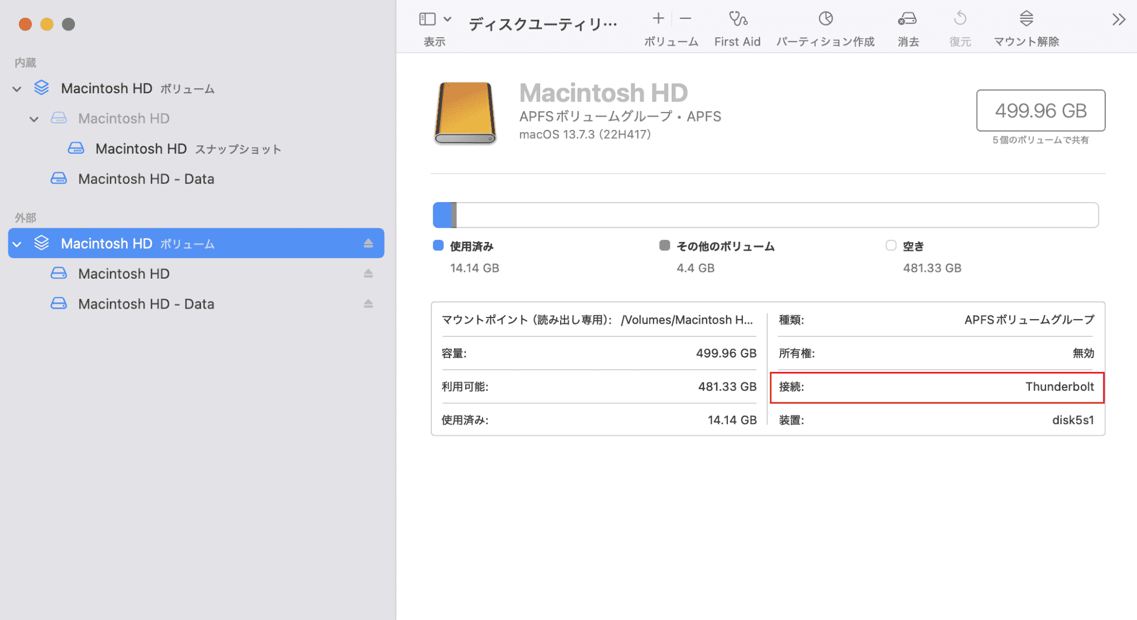Eject external Macintosh HD - Data volume
Image resolution: width=1137 pixels, height=620 pixels.
368,304
